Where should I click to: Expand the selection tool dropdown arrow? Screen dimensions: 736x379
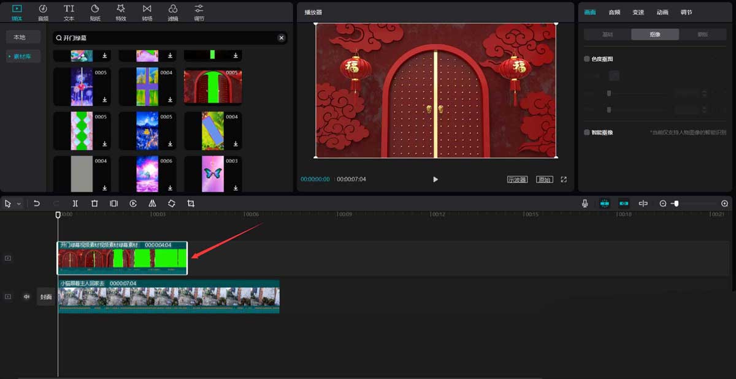click(x=19, y=204)
